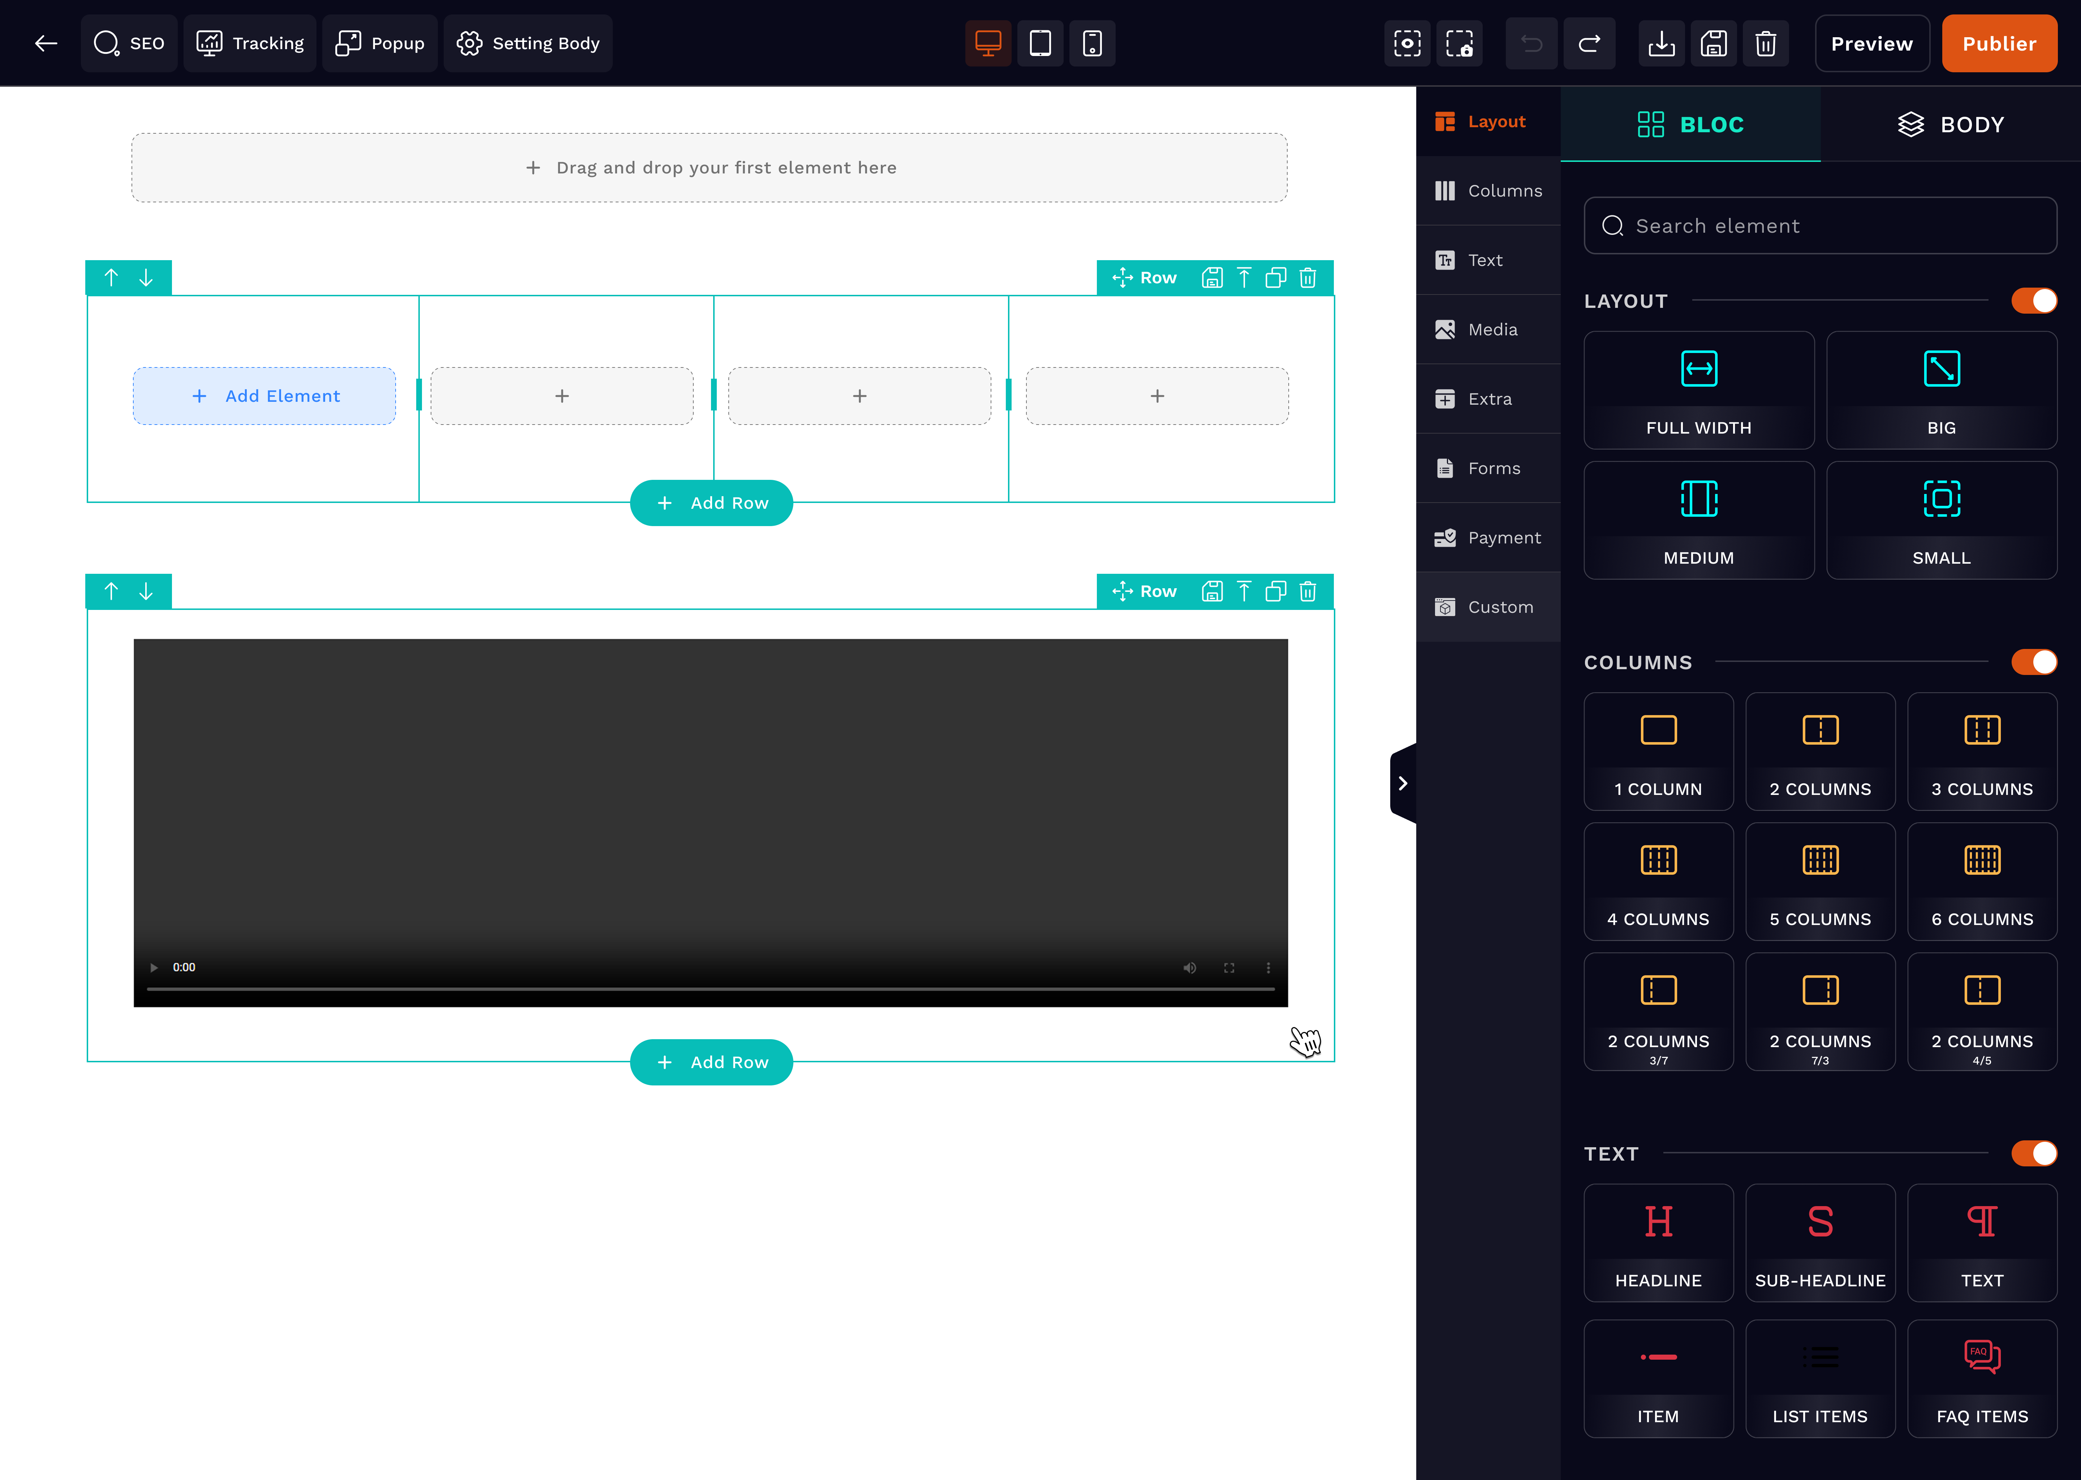Viewport: 2081px width, 1480px height.
Task: Click the Search element field
Action: click(x=1821, y=226)
